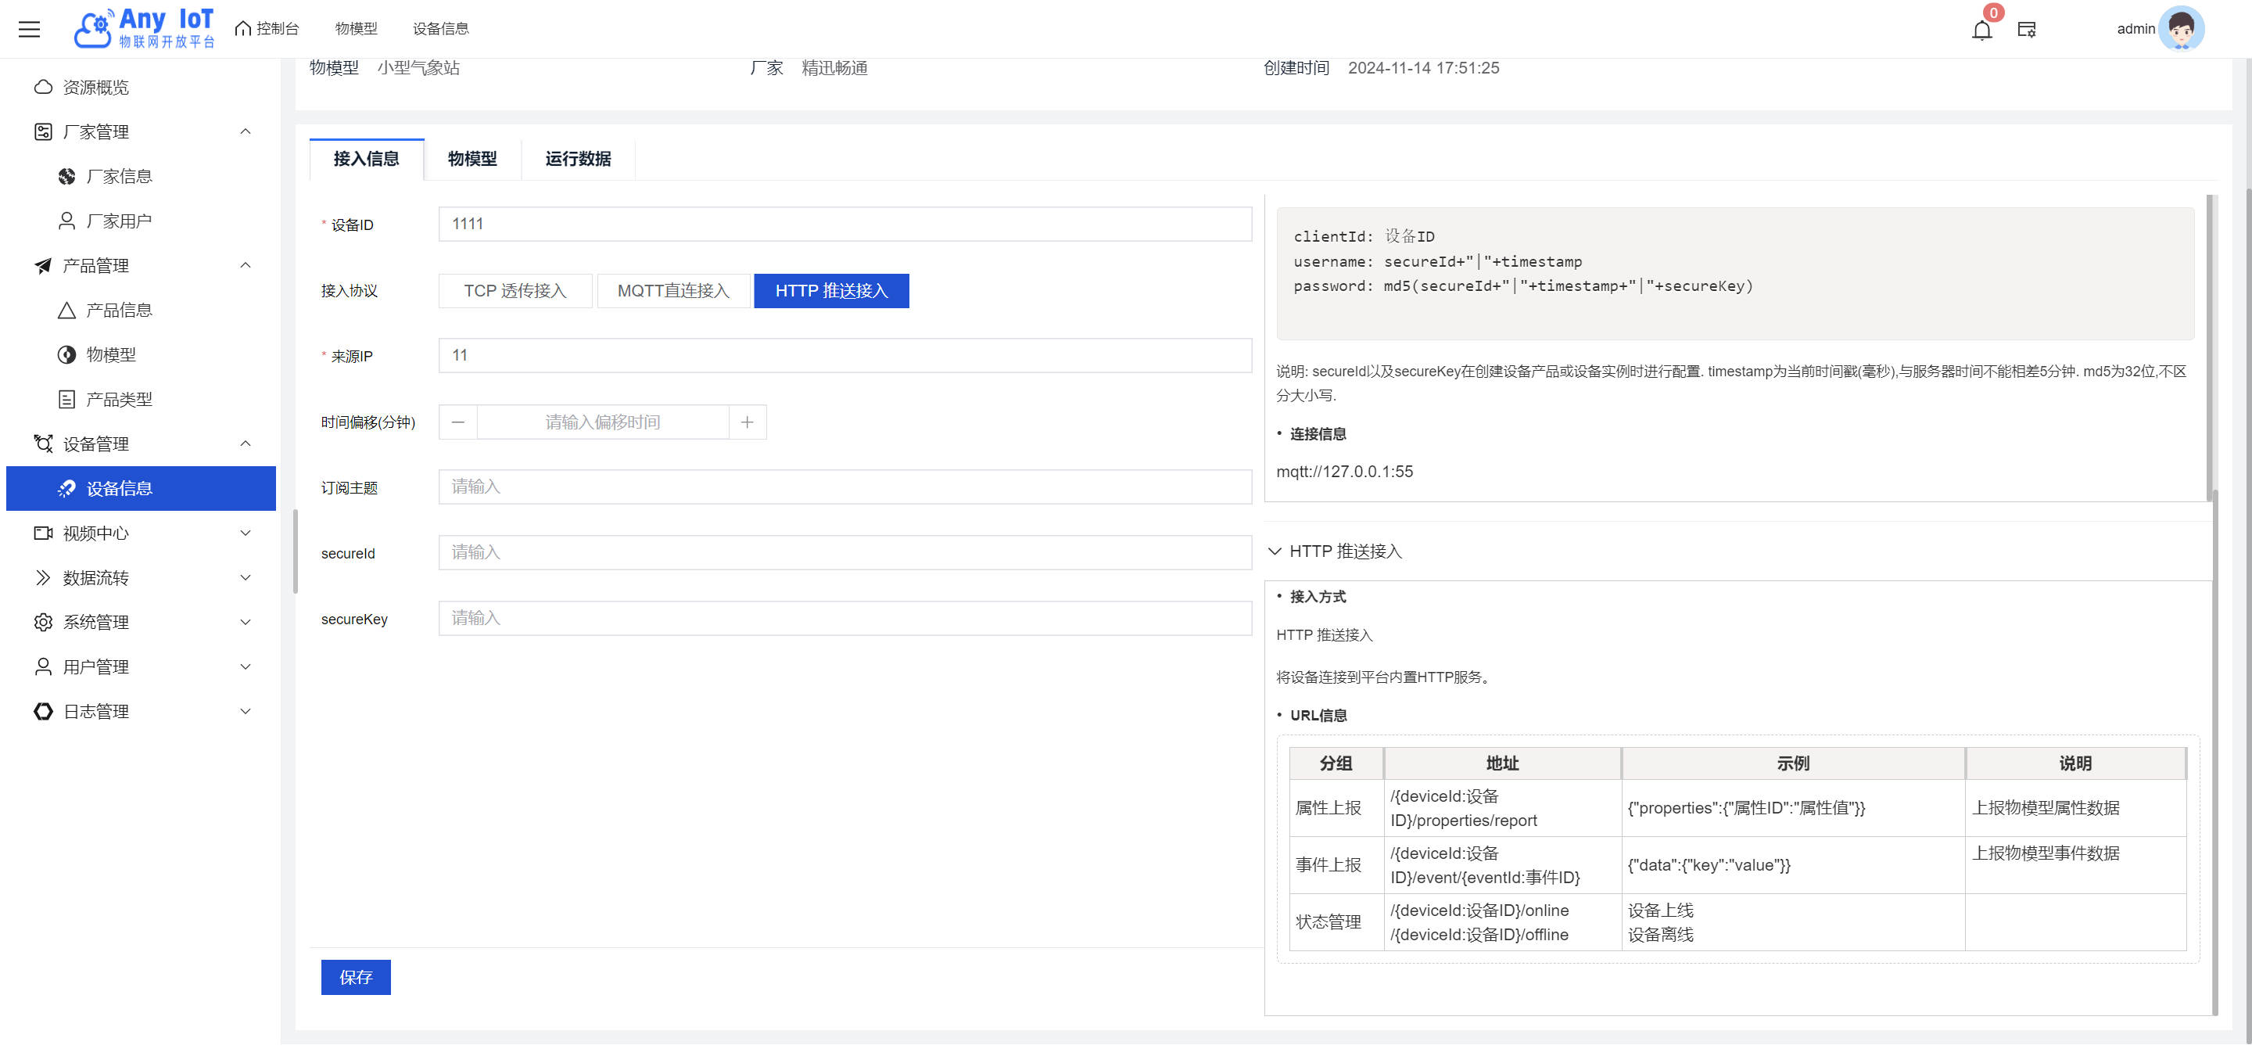2252x1056 pixels.
Task: Open the notification bell icon
Action: (x=1981, y=31)
